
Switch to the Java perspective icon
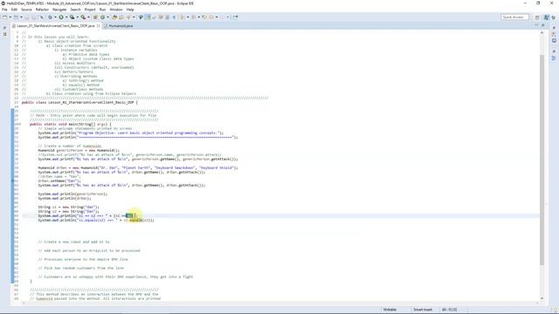[547, 17]
